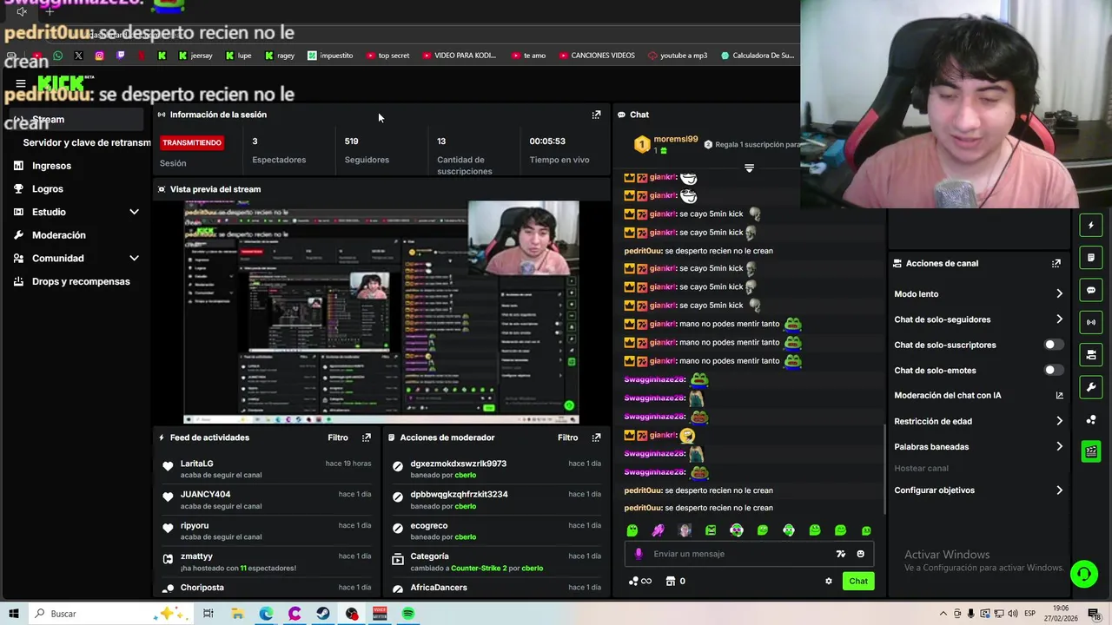
Task: Click the first green emote in quick emote row
Action: (x=632, y=530)
